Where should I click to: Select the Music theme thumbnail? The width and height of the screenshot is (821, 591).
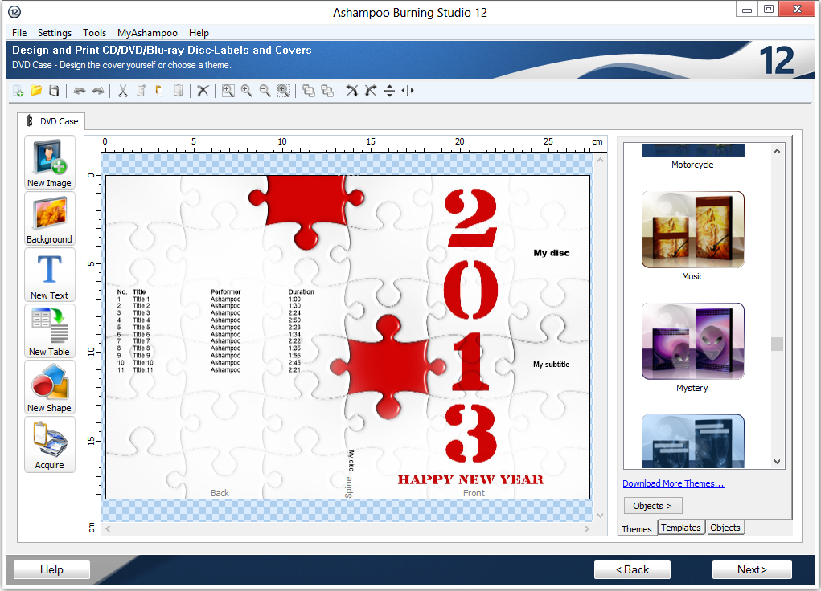tap(692, 230)
